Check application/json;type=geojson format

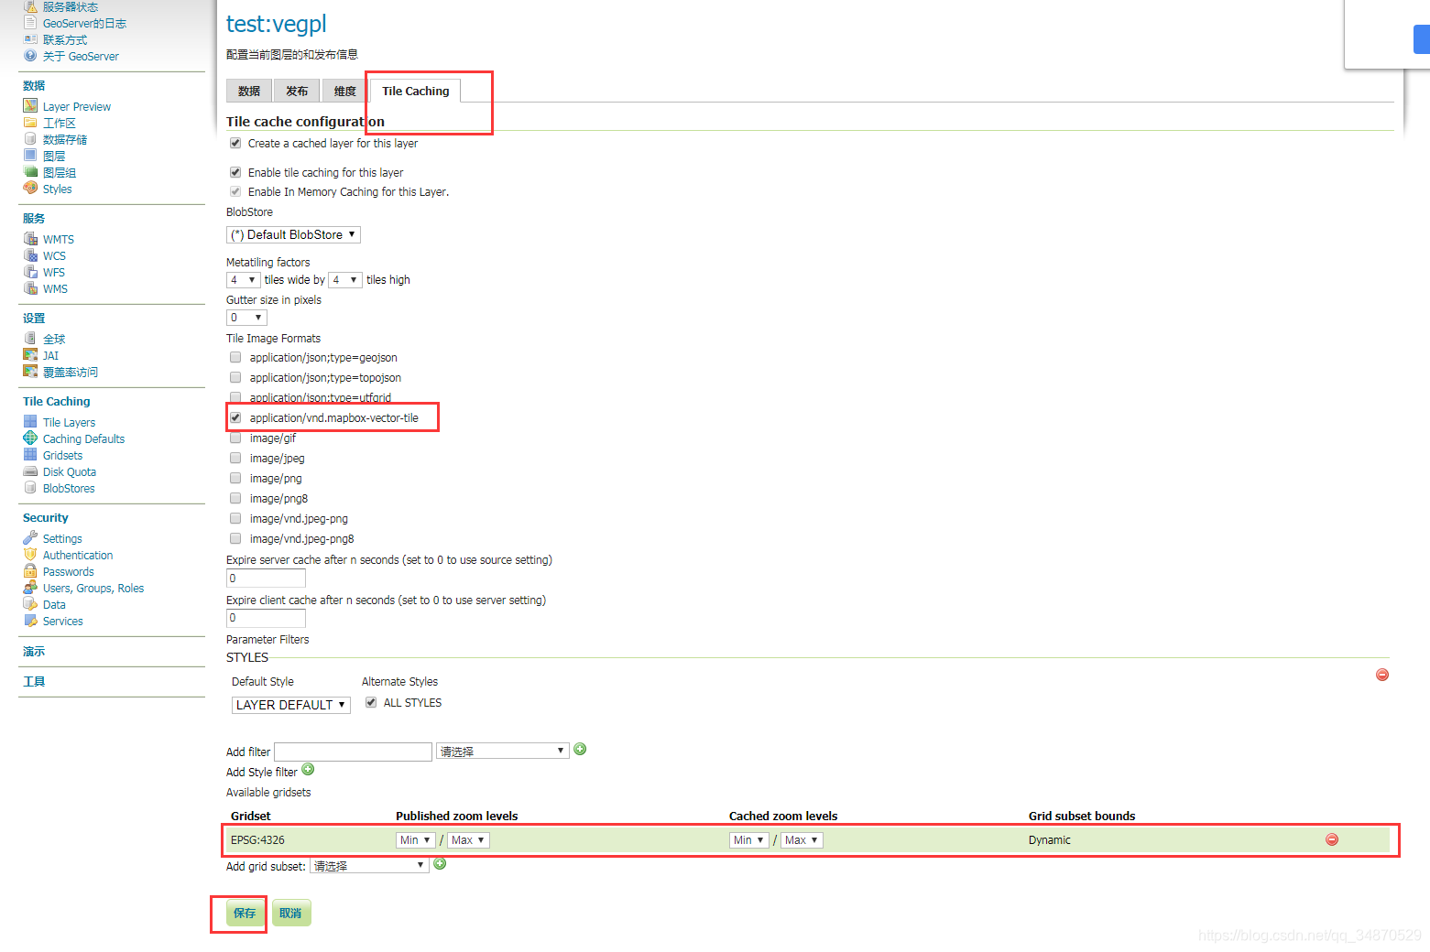coord(235,357)
